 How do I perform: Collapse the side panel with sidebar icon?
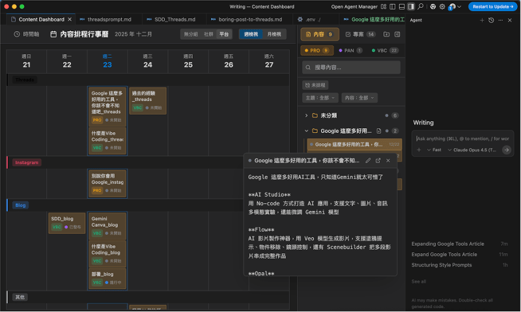pyautogui.click(x=397, y=35)
